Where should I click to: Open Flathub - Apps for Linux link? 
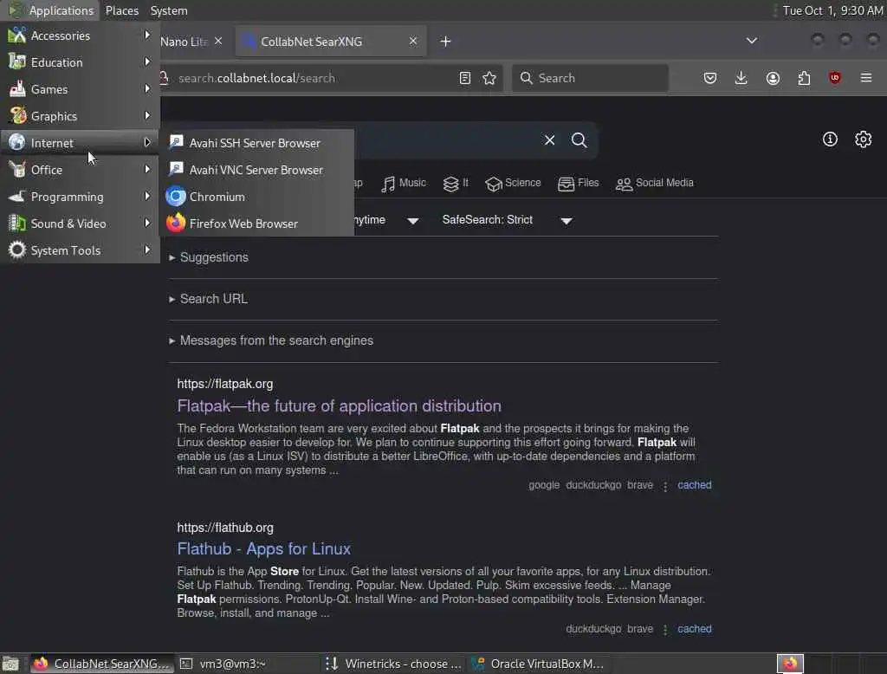tap(263, 549)
